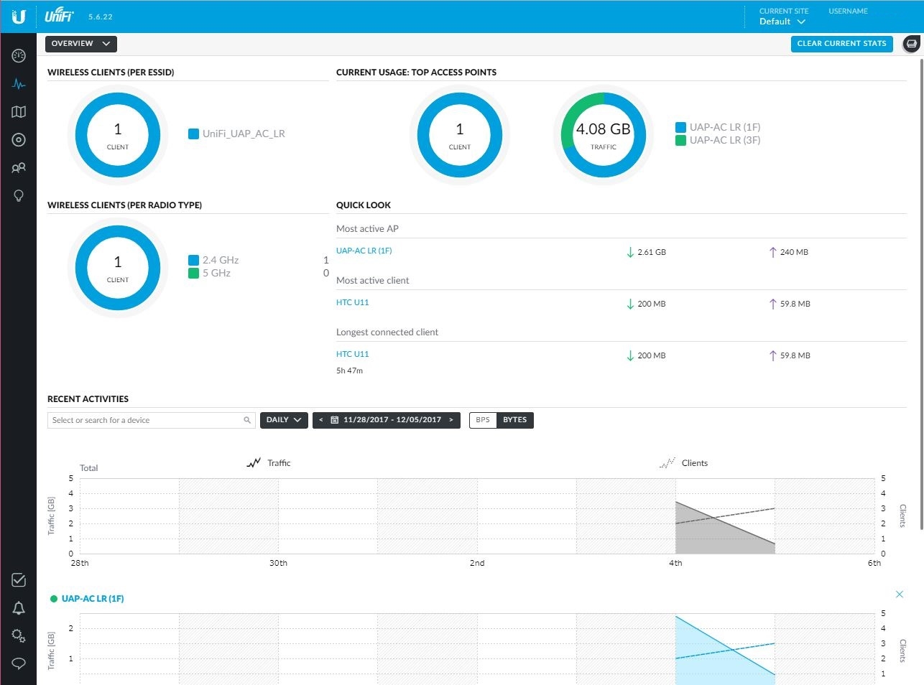This screenshot has width=924, height=685.
Task: Toggle the Clients legend in chart
Action: (x=683, y=463)
